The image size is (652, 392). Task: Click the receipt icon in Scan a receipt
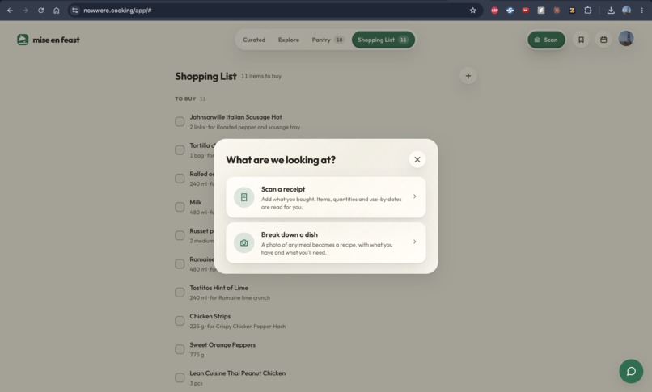pyautogui.click(x=244, y=197)
